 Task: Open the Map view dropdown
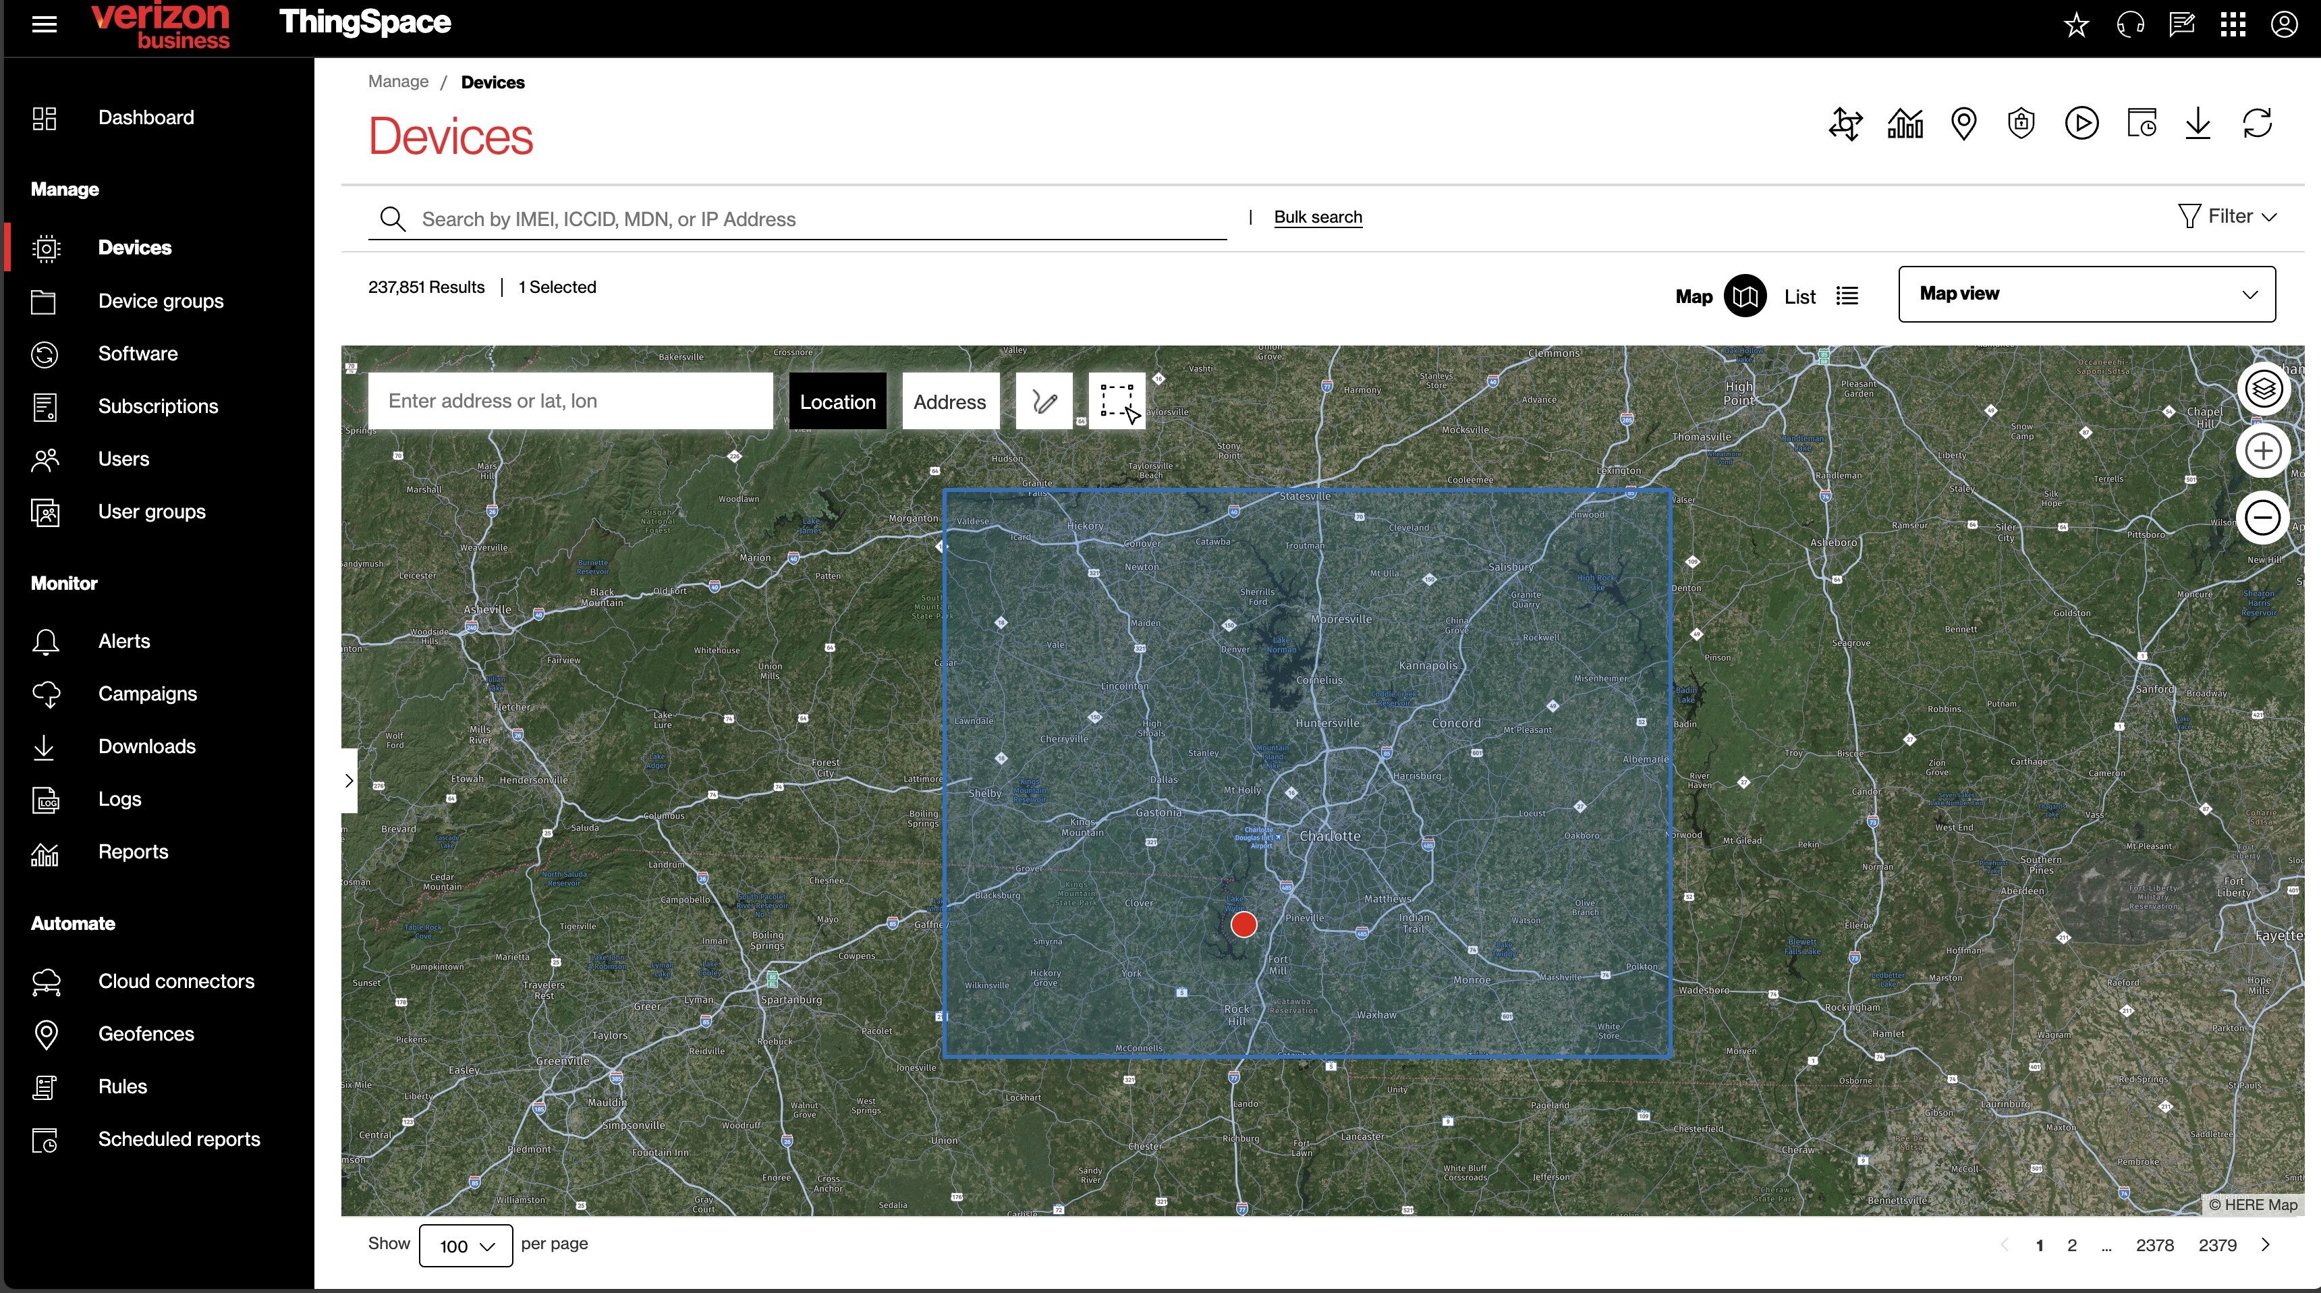pyautogui.click(x=2086, y=294)
